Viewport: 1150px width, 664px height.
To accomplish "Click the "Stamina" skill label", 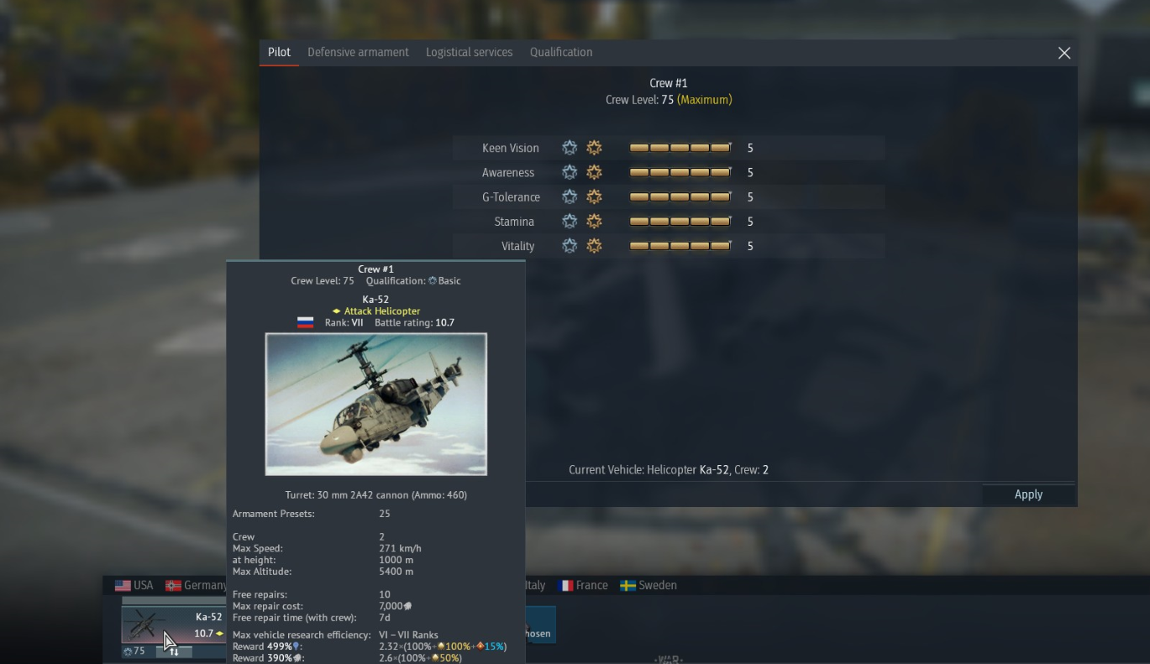I will pyautogui.click(x=514, y=222).
